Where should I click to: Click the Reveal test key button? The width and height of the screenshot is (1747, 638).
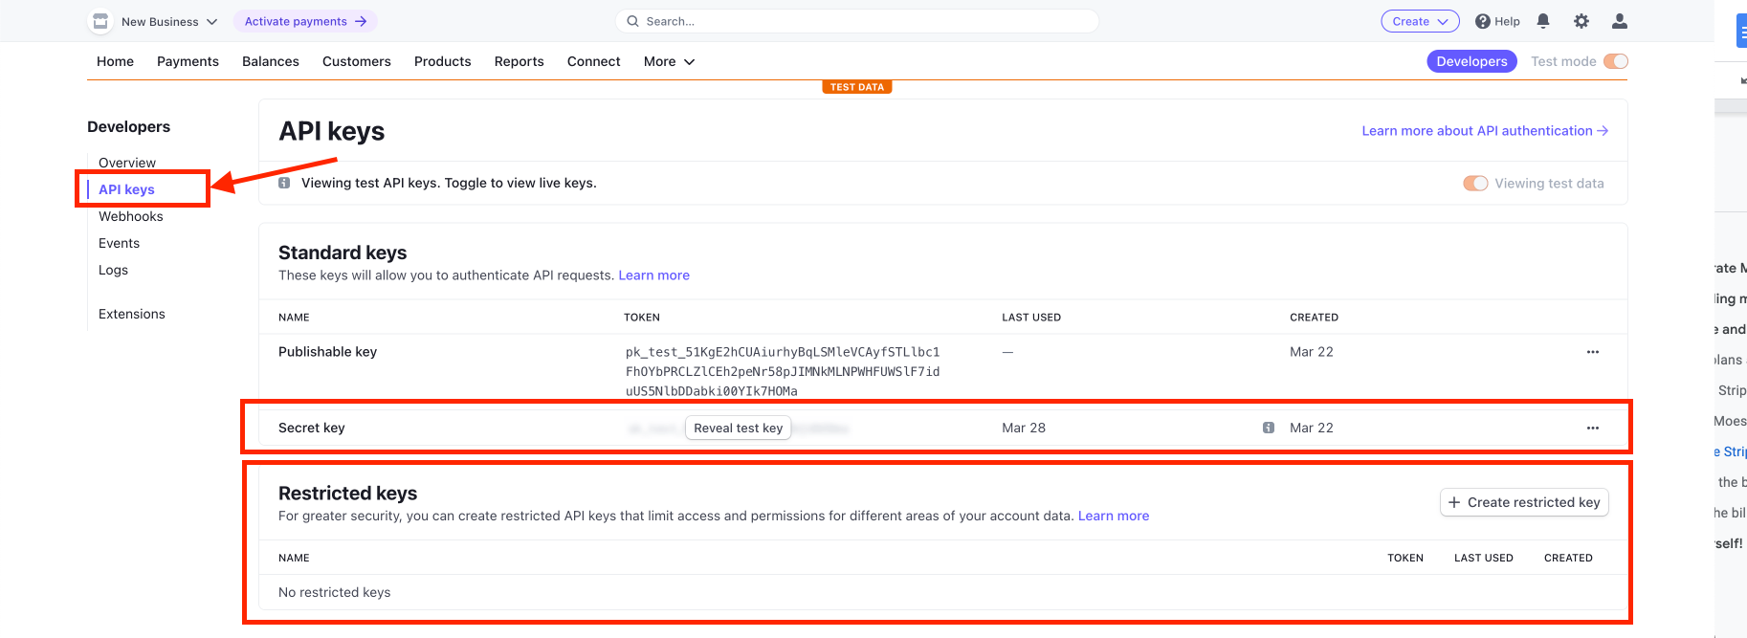click(739, 428)
